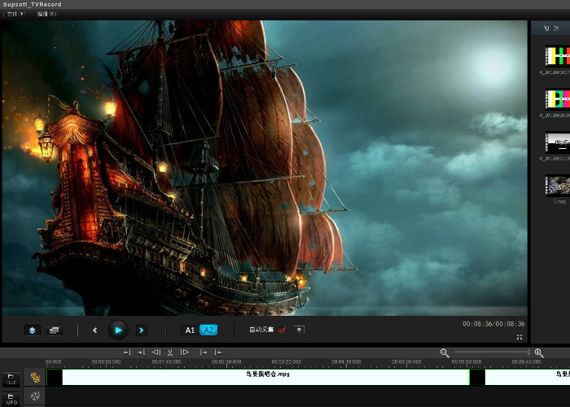Play the video preview
The height and width of the screenshot is (407, 570).
pos(118,330)
